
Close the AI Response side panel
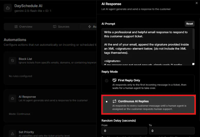(197, 3)
